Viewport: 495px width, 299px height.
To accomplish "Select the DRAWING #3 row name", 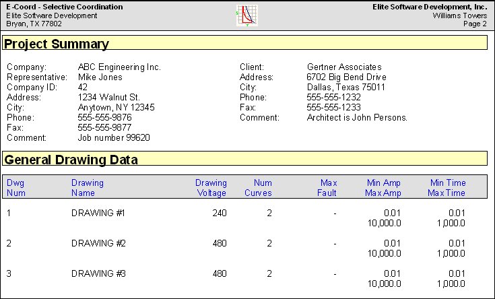I will (98, 273).
